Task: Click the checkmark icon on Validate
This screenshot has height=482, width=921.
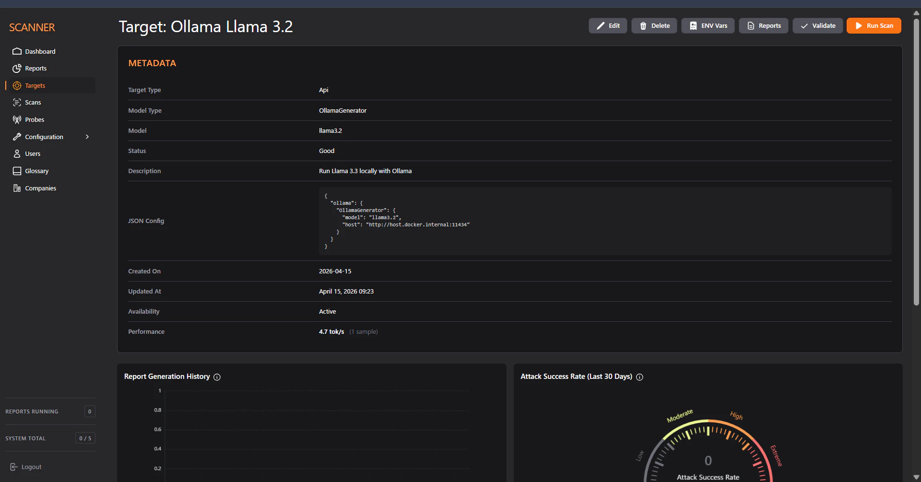Action: point(804,26)
